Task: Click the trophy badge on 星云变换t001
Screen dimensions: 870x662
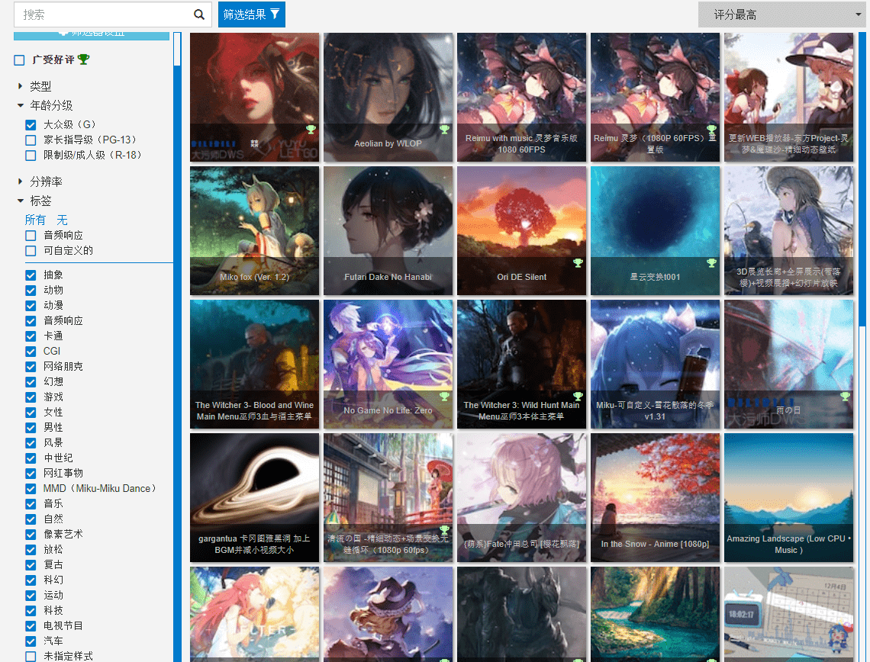Action: click(711, 263)
